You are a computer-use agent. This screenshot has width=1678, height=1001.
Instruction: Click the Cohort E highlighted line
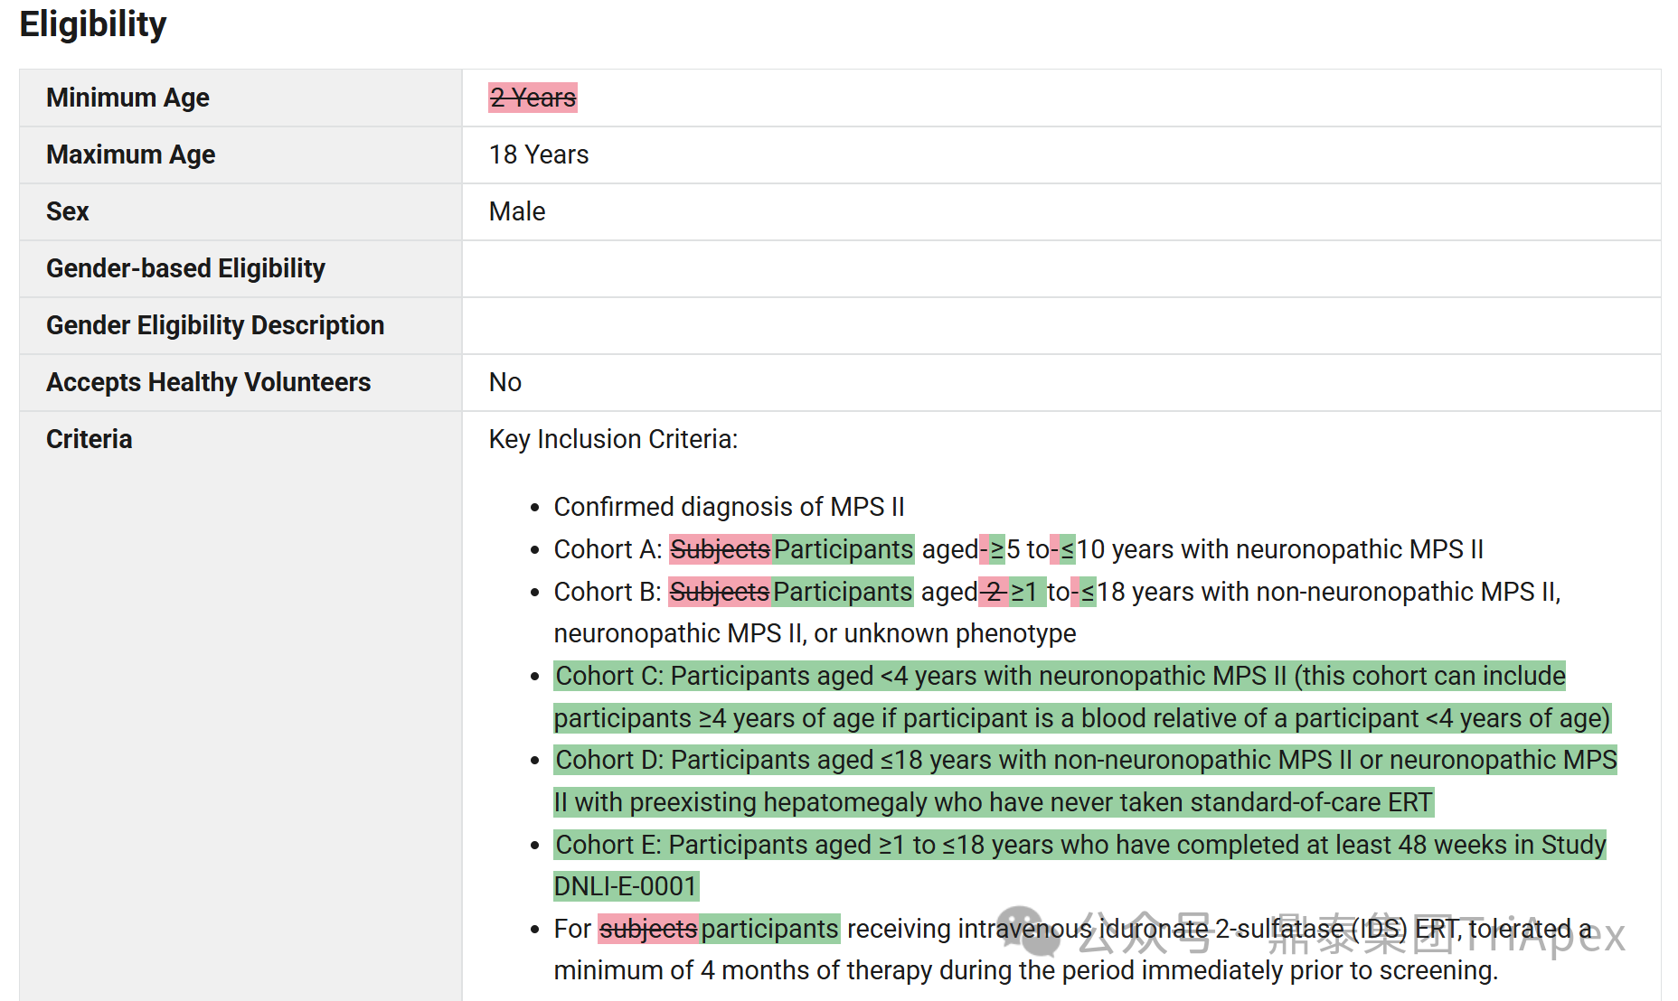click(1080, 845)
